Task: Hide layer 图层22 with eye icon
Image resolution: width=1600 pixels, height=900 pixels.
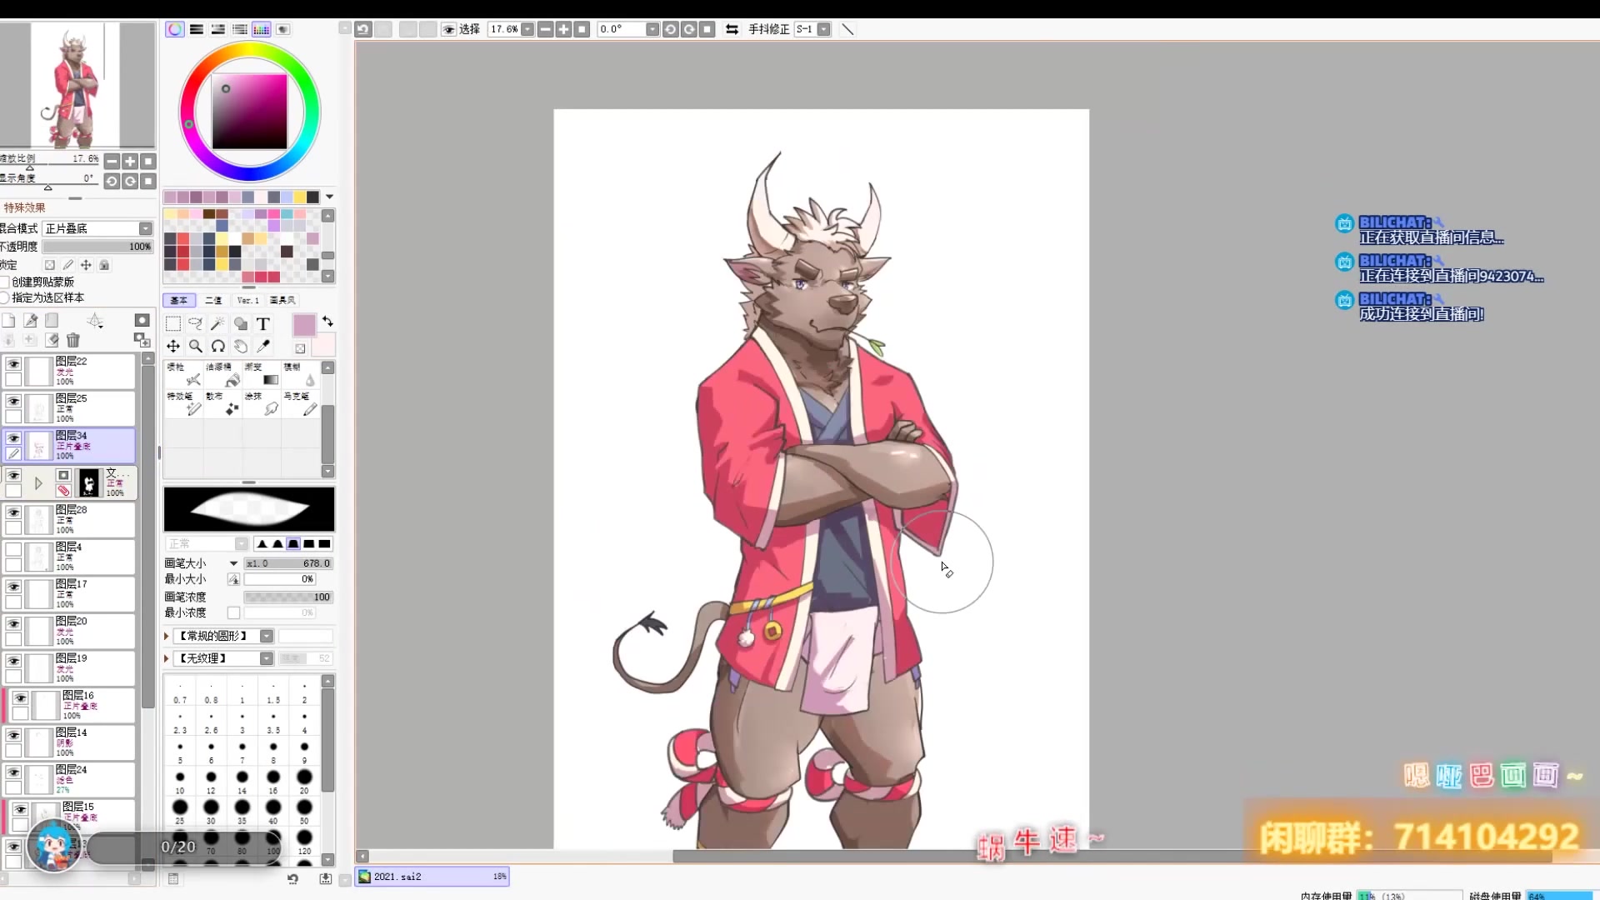Action: [13, 364]
